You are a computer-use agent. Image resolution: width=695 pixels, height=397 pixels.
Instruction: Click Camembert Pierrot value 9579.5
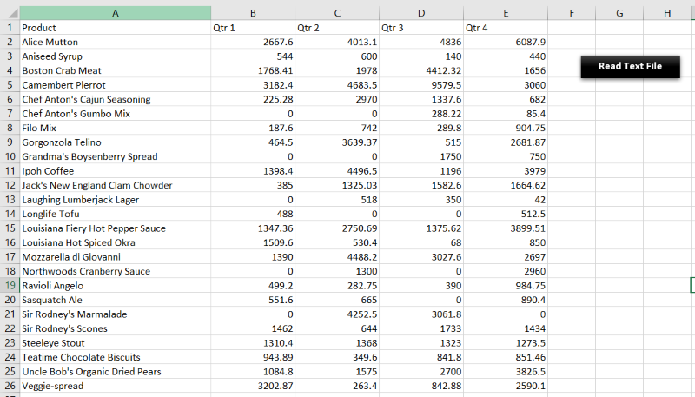tap(421, 85)
